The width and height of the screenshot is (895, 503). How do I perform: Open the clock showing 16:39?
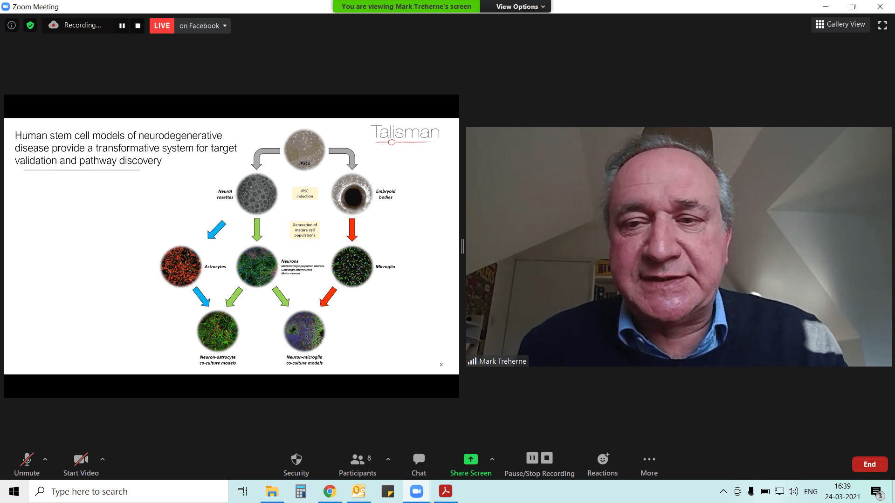click(842, 491)
